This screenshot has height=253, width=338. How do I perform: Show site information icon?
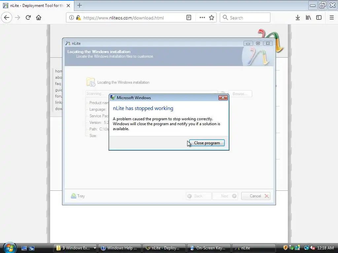coord(72,18)
